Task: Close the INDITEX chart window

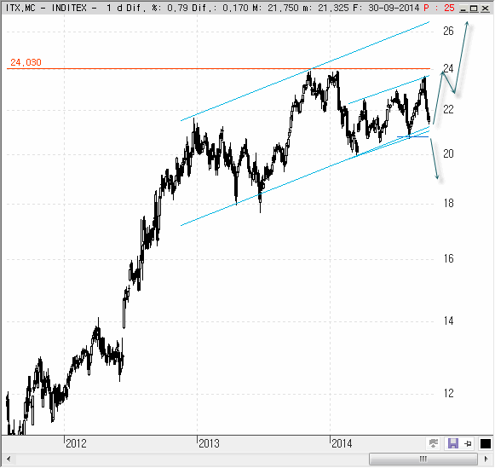Action: point(485,9)
